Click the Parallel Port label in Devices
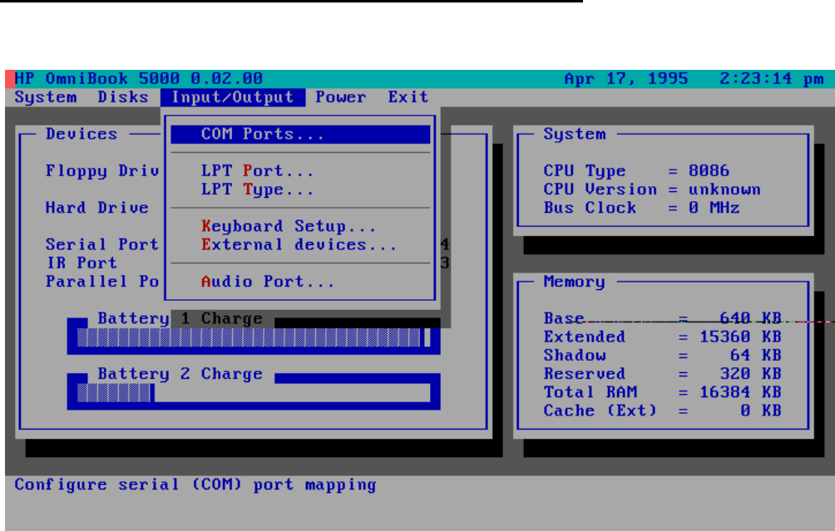Viewport: 835px width, 531px height. click(102, 282)
